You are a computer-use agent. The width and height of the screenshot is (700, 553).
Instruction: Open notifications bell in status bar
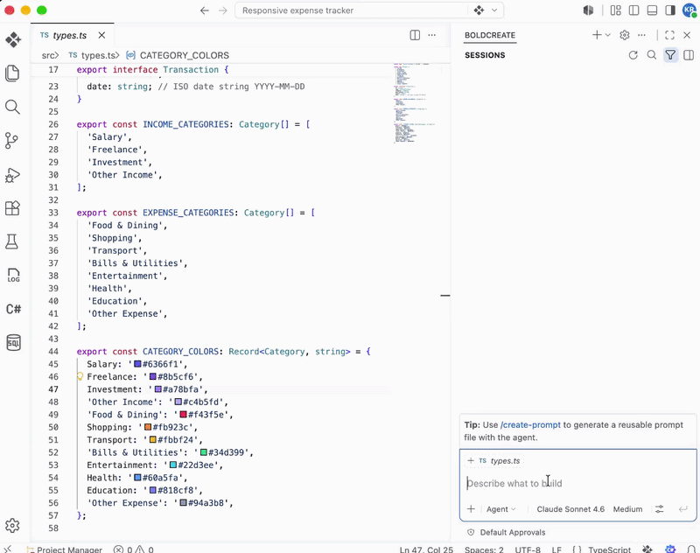(x=691, y=549)
